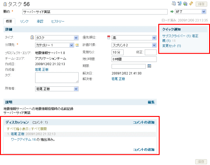Click the red flag icon beside 優先順位 field

(109, 37)
